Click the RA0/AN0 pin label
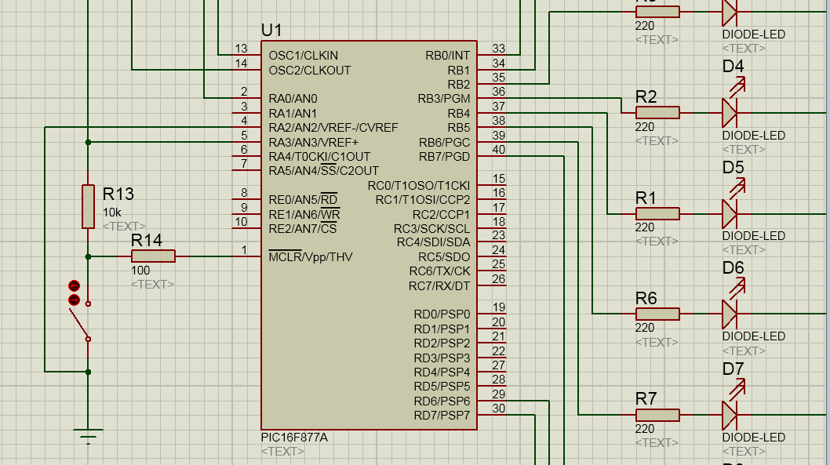The width and height of the screenshot is (830, 465). [x=293, y=98]
